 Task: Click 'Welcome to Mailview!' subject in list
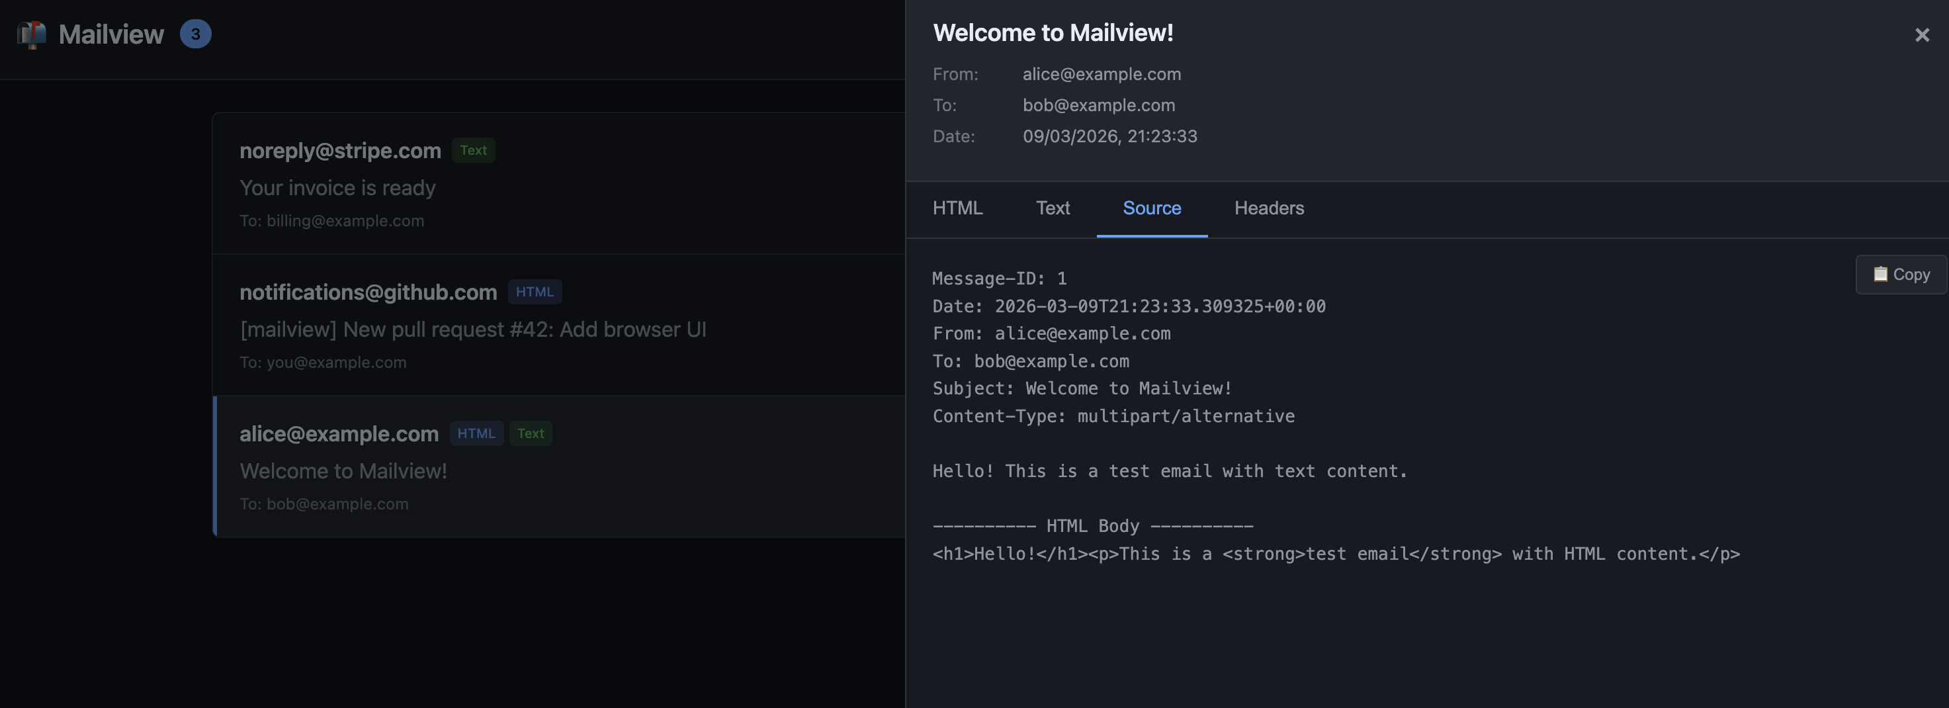pos(343,471)
